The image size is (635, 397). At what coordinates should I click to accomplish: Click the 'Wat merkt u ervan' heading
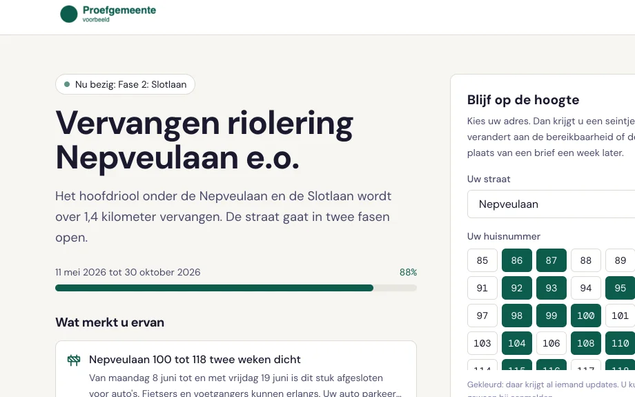(110, 322)
